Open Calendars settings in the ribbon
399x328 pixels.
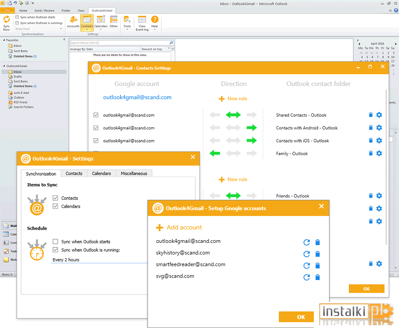pyautogui.click(x=101, y=23)
